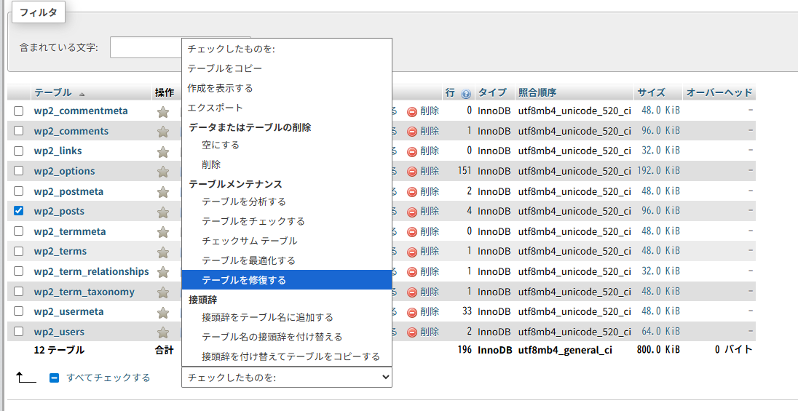This screenshot has height=411, width=798.
Task: Sort by オーバーヘッド column header
Action: pos(719,92)
